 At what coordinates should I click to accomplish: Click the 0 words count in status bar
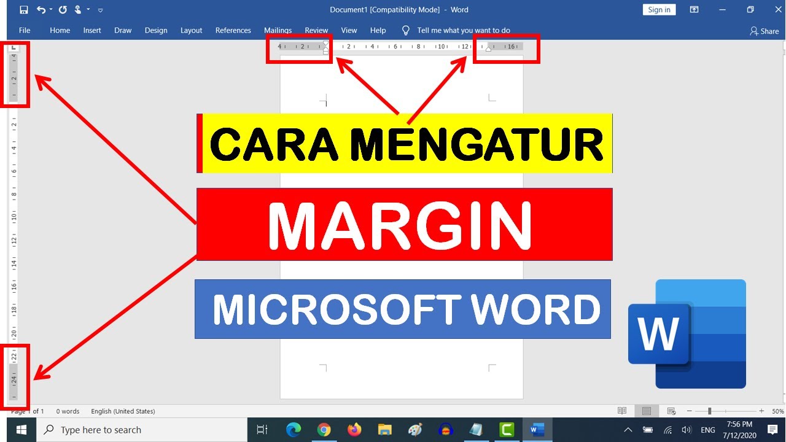68,411
